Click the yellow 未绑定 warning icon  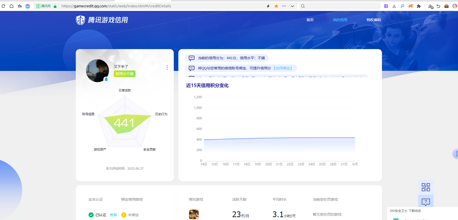pos(124,215)
